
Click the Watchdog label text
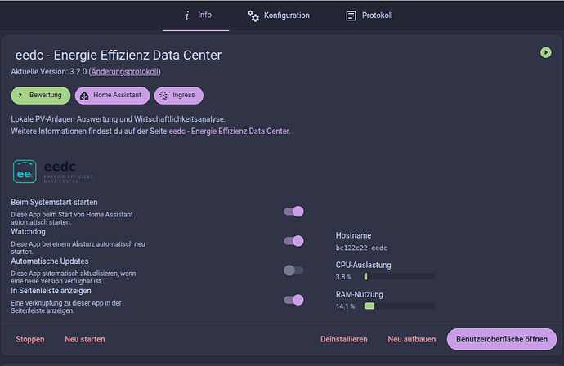(x=28, y=231)
